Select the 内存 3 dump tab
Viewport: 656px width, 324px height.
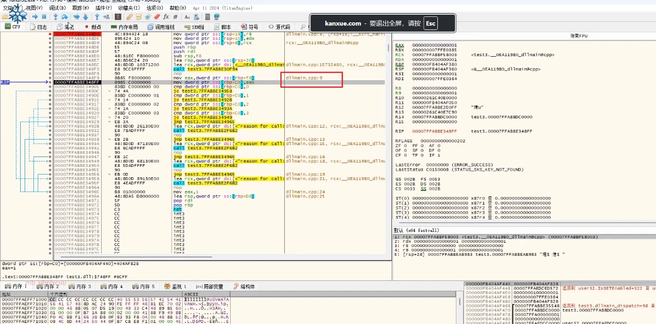pos(80,286)
